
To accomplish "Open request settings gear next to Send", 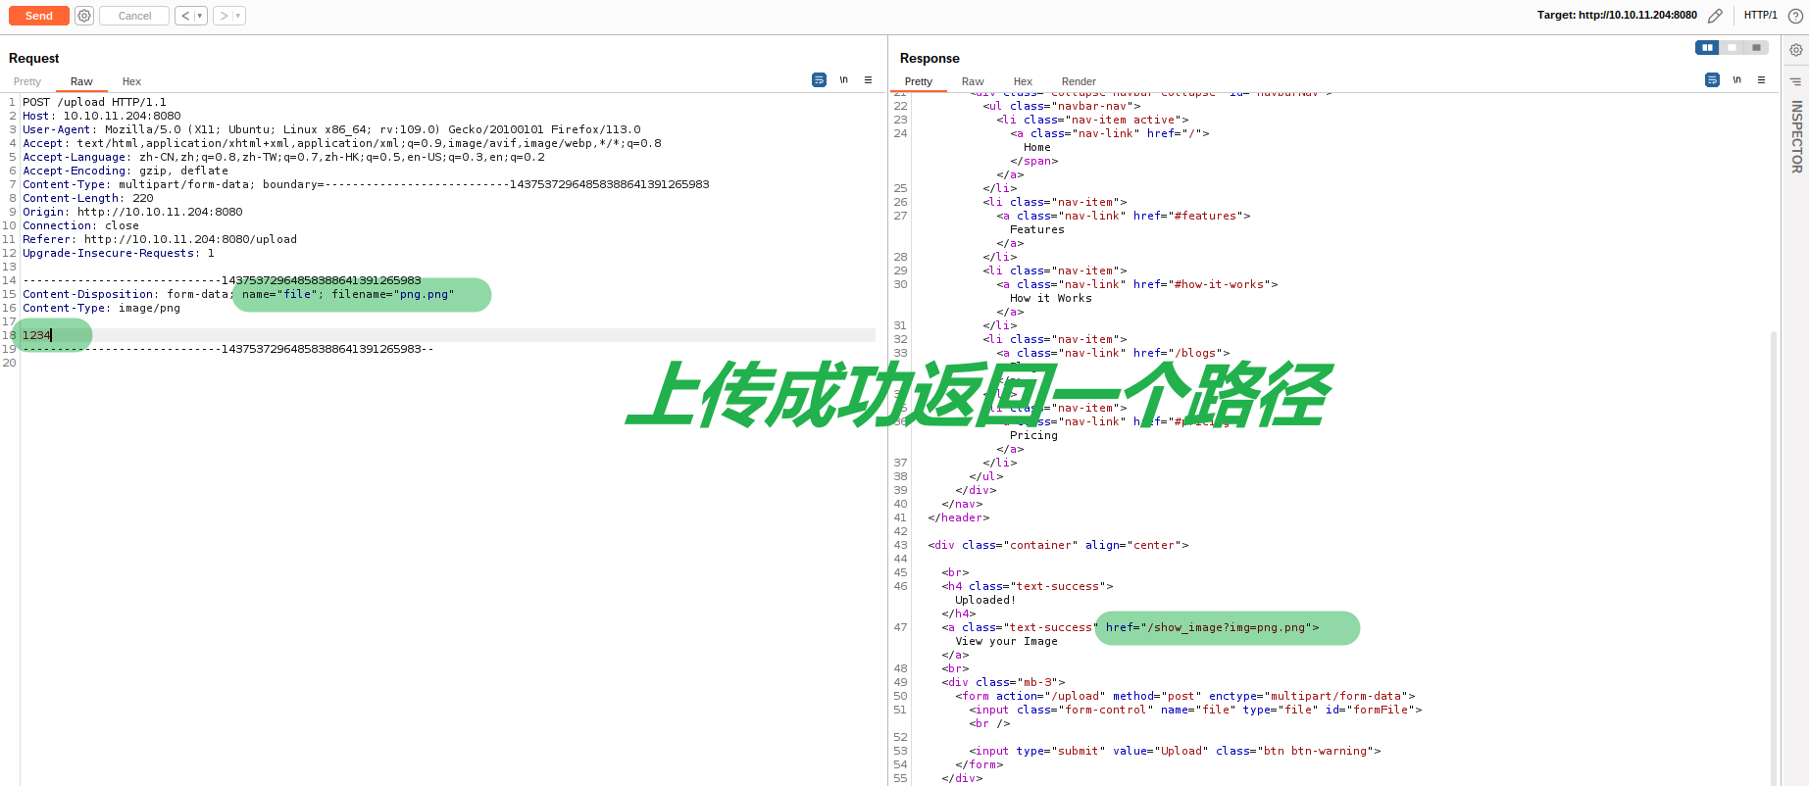I will click(x=84, y=16).
